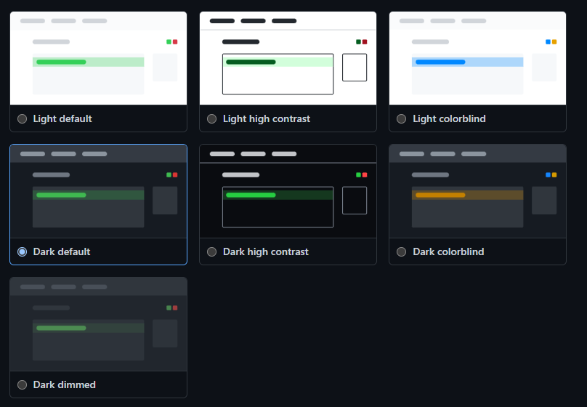The image size is (587, 407).
Task: Click the "Light default" label text
Action: pyautogui.click(x=62, y=118)
